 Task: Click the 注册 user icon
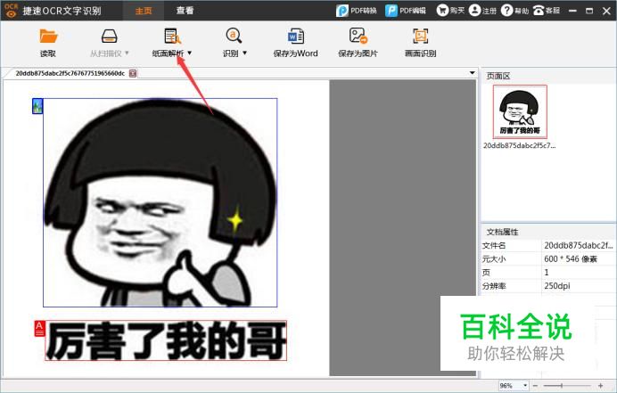tap(474, 11)
